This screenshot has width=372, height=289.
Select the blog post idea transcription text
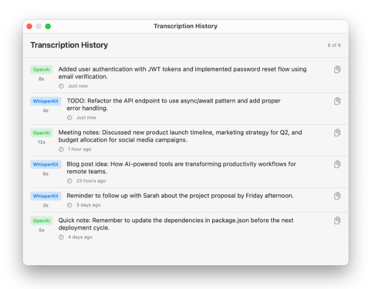click(181, 168)
